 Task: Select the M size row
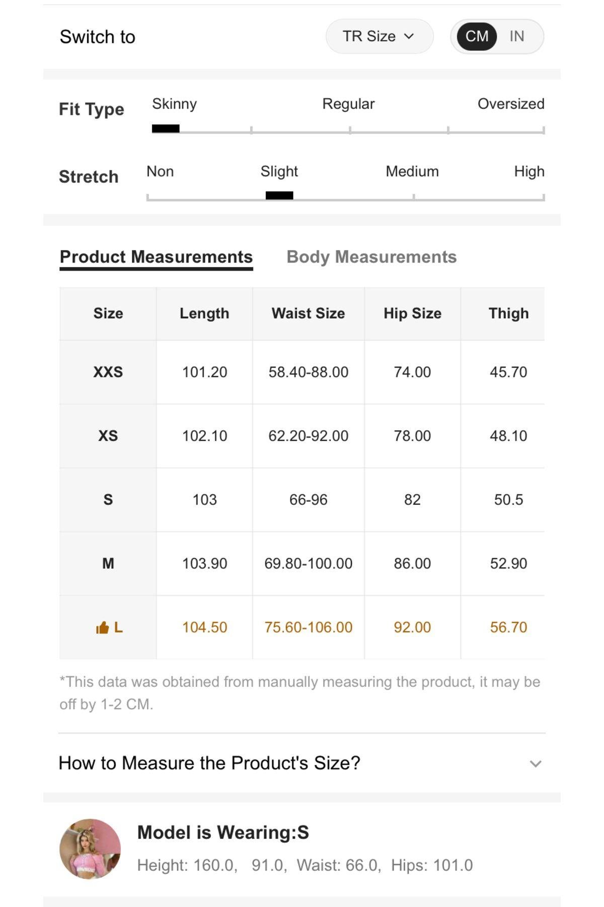tap(302, 563)
